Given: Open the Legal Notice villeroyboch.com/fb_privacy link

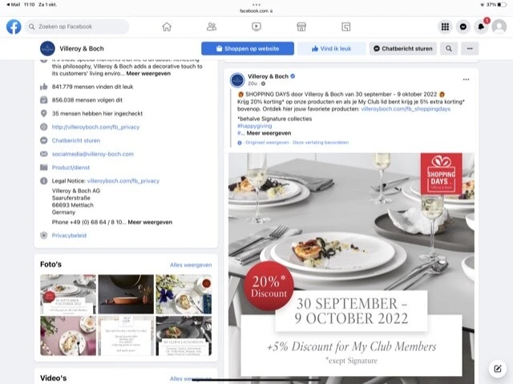Looking at the screenshot, I should [123, 180].
